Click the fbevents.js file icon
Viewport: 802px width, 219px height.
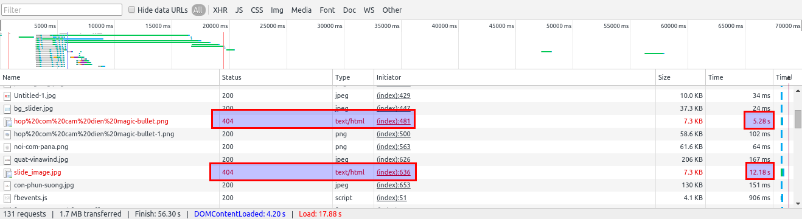[7, 198]
